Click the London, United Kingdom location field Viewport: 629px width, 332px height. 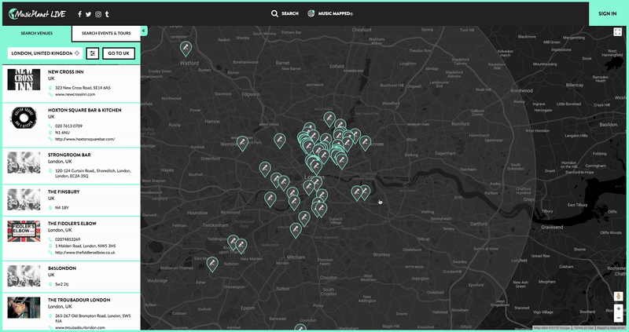point(41,53)
